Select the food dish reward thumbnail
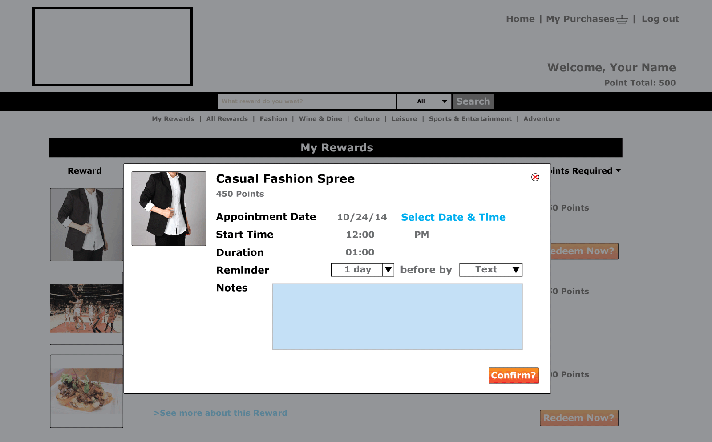The image size is (712, 442). pyautogui.click(x=86, y=391)
